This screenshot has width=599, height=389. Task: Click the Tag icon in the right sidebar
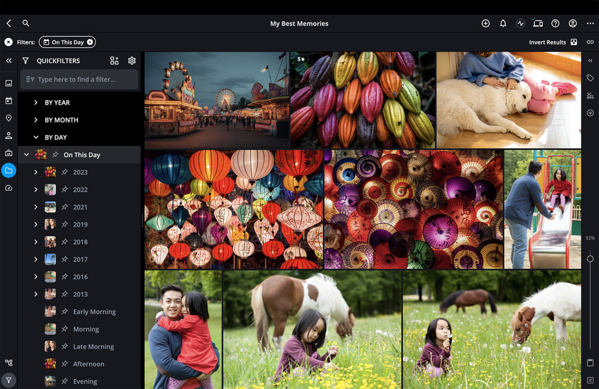[x=590, y=78]
